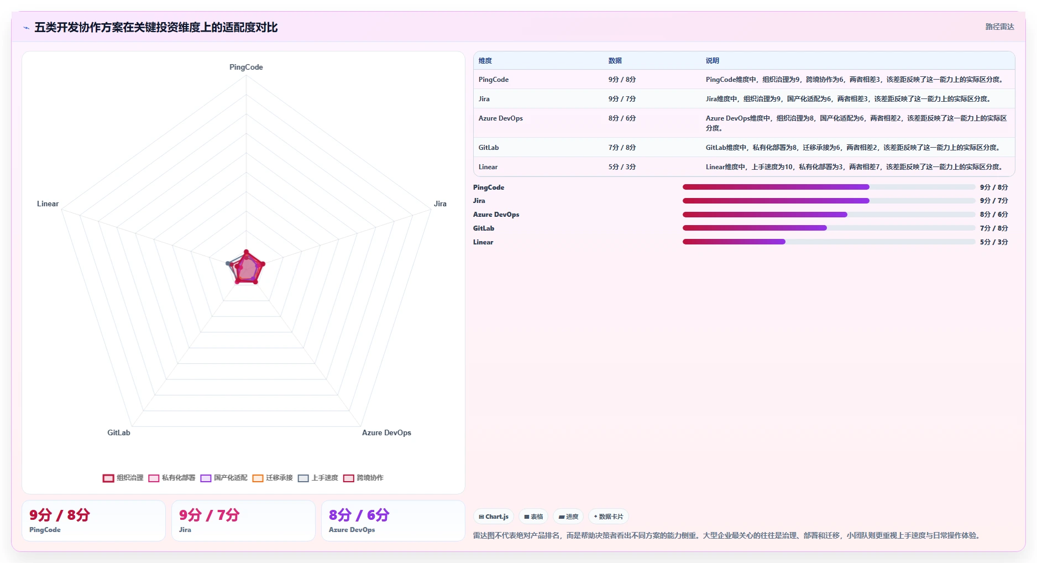
Task: Click the chart title 五类开发协作方案
Action: (156, 28)
